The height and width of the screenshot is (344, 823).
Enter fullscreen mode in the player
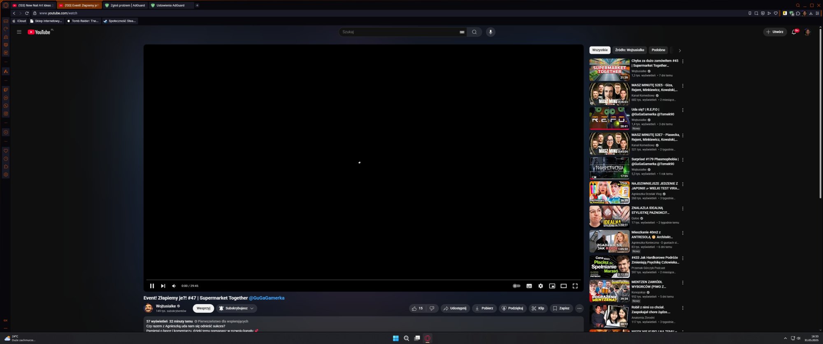click(x=575, y=286)
